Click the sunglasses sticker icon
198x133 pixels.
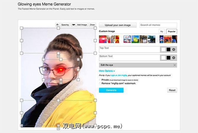(x=73, y=25)
